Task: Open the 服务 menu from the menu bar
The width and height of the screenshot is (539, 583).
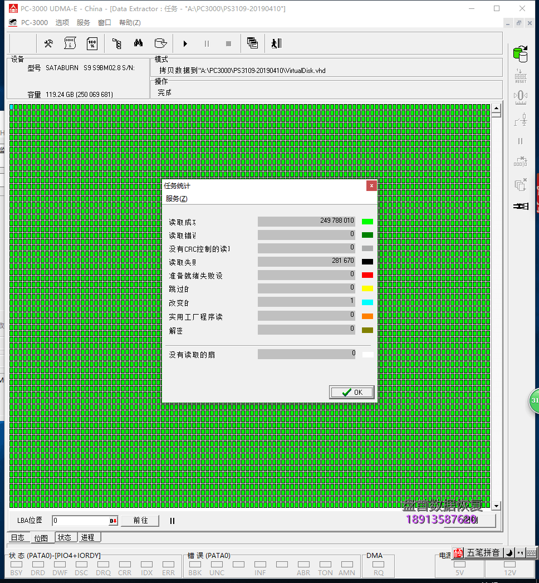Action: point(84,22)
